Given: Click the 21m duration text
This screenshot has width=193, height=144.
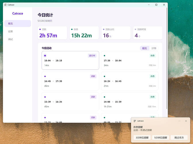Looking at the screenshot, I should pos(106,86).
